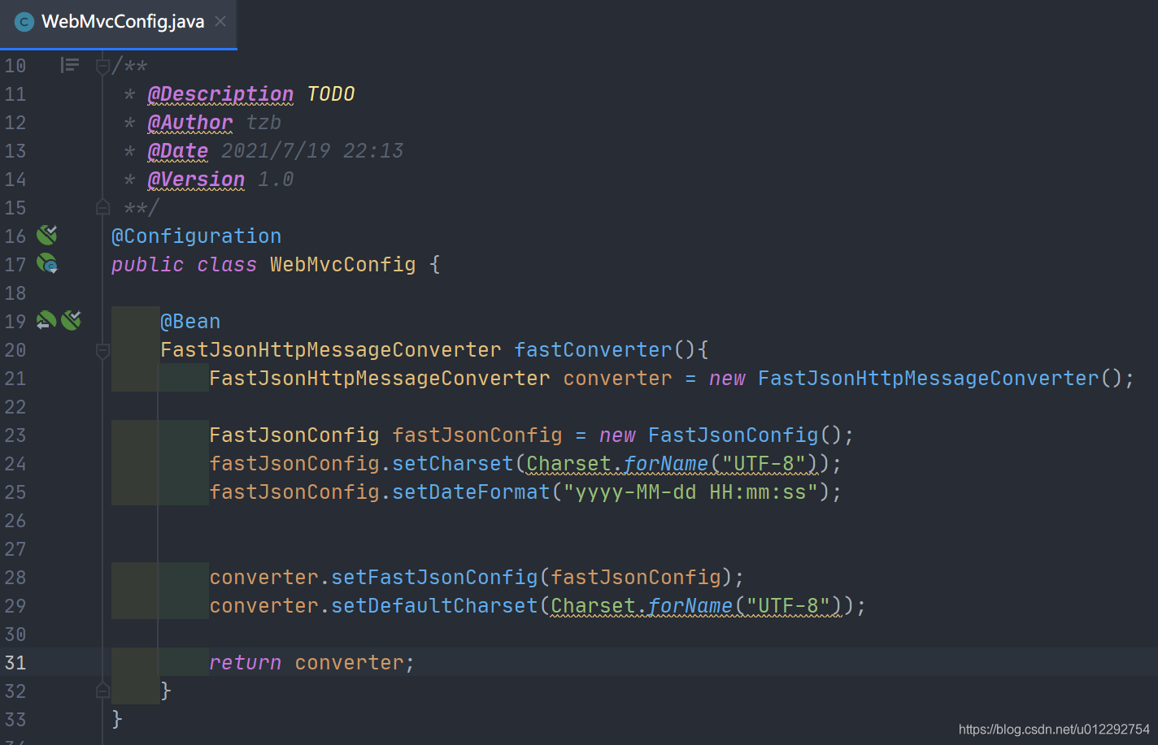Viewport: 1158px width, 745px height.
Task: Click the @Configuration annotation
Action: tap(196, 236)
